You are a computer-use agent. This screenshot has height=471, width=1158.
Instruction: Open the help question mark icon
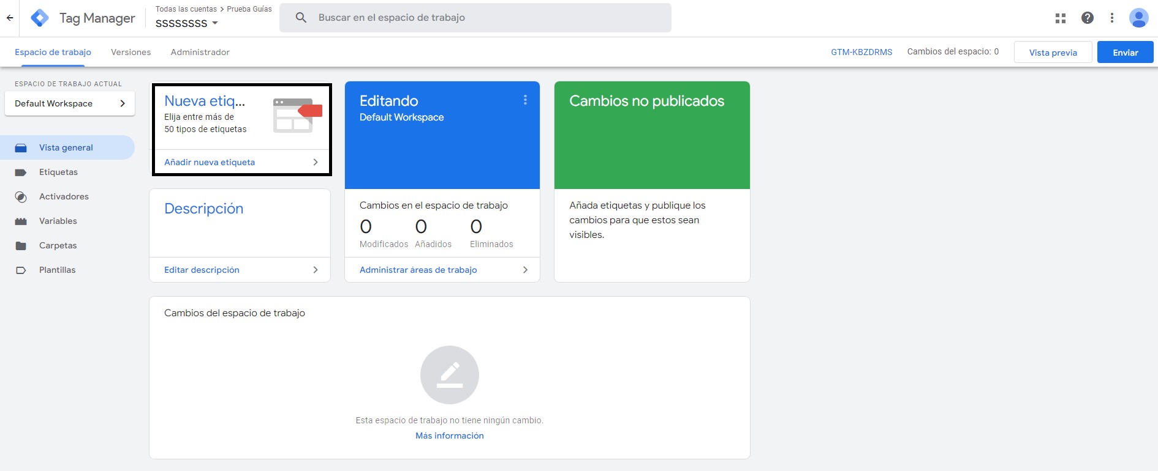click(x=1088, y=18)
